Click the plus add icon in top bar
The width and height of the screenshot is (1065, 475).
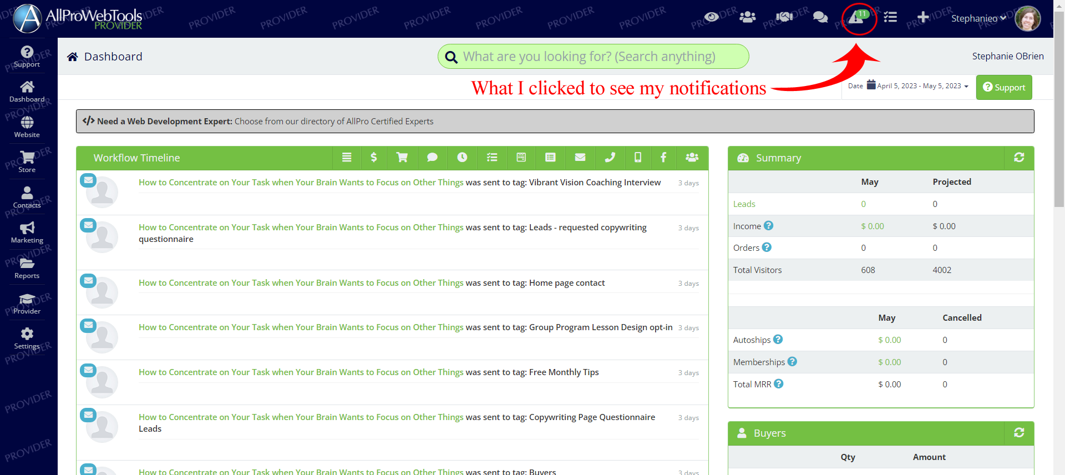[x=923, y=17]
